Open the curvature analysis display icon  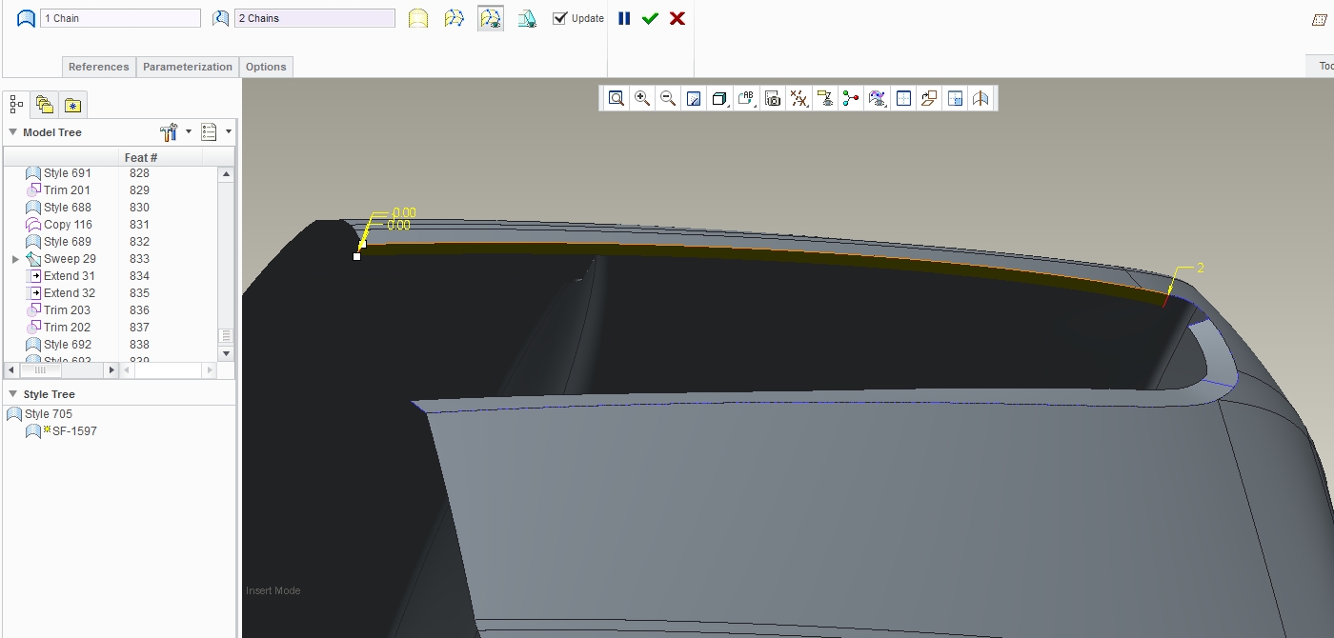[878, 98]
